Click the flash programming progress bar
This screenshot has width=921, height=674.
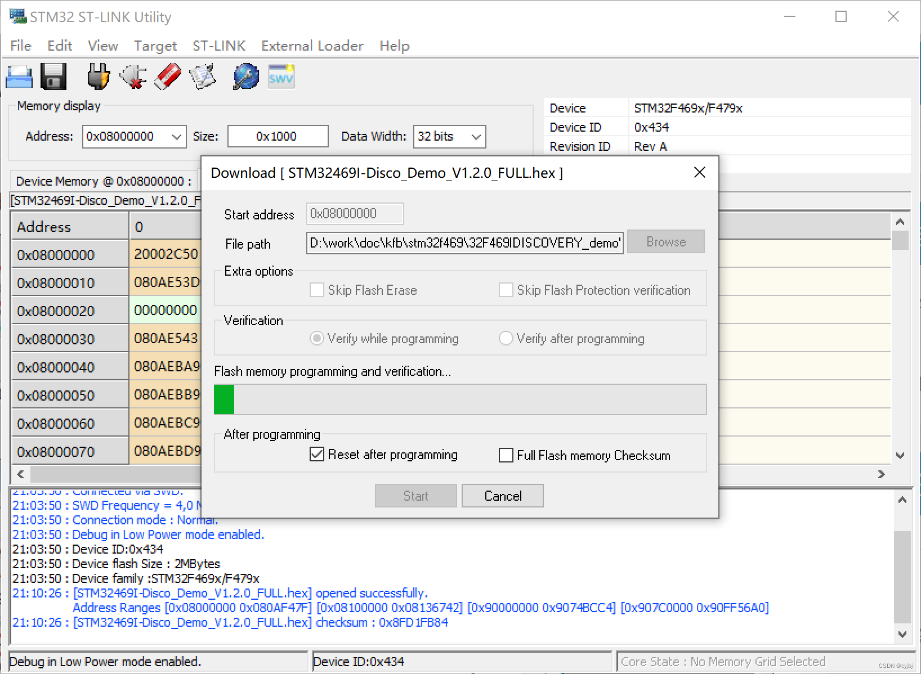click(x=460, y=399)
